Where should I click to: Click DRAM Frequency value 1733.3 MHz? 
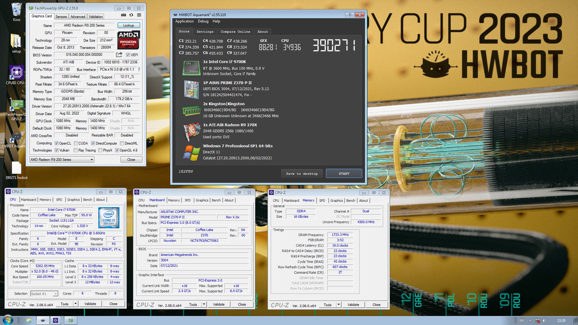coord(340,235)
